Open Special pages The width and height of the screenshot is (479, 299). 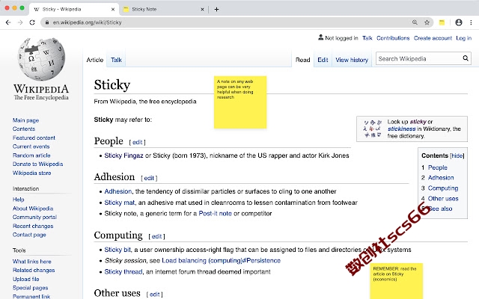[x=30, y=288]
